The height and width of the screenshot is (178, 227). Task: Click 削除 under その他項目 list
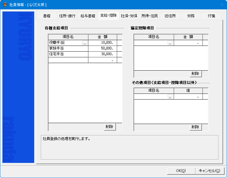tap(196, 127)
